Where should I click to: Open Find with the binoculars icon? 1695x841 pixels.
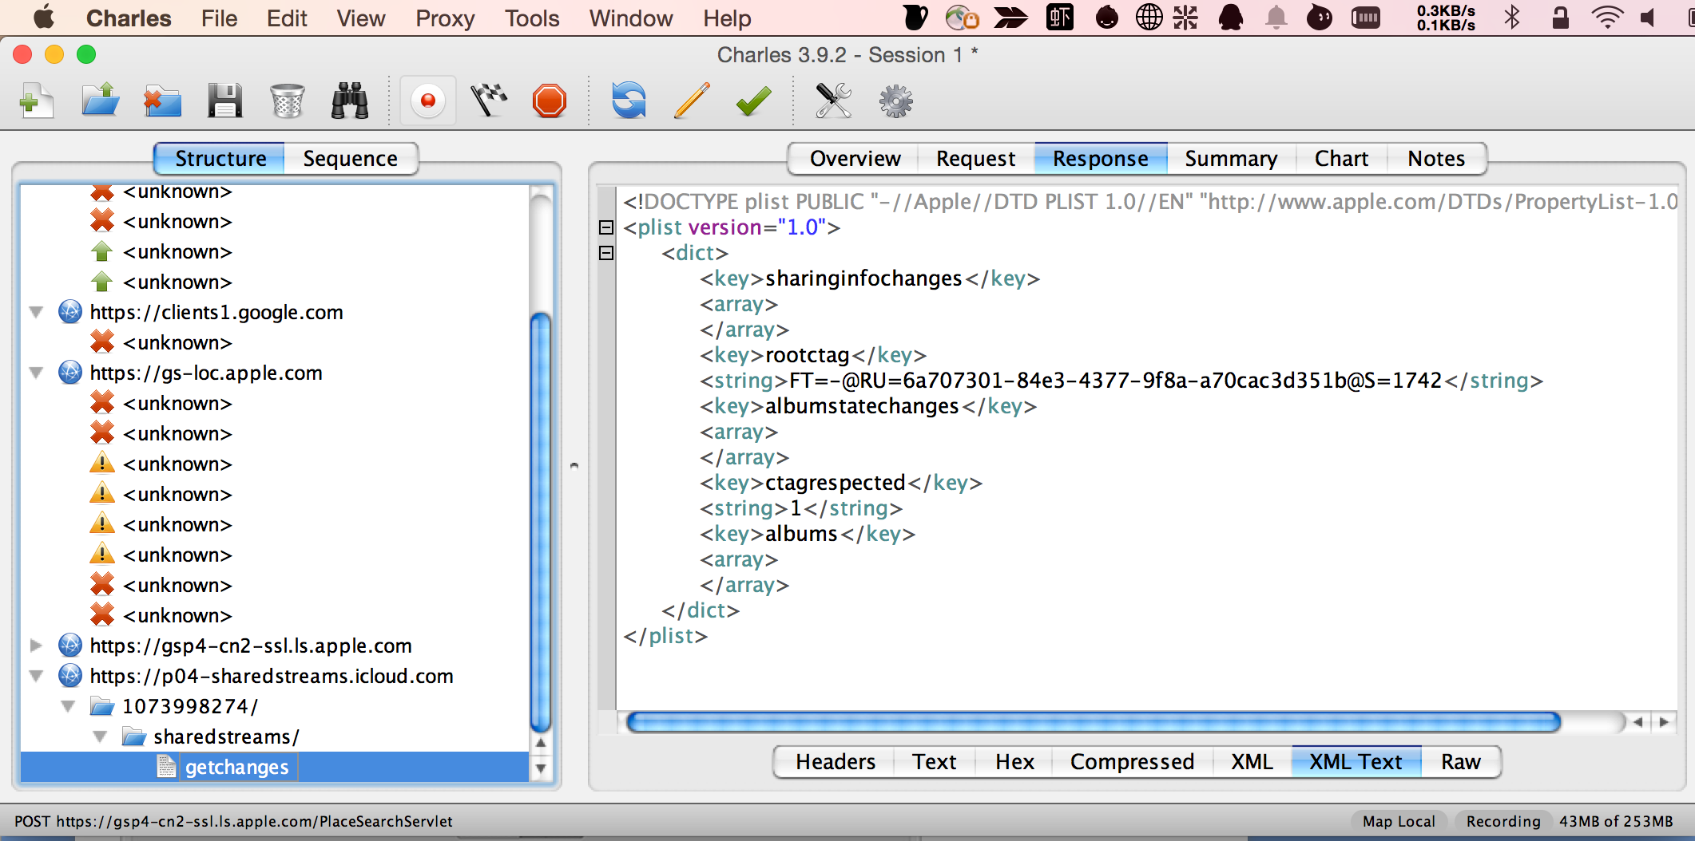pyautogui.click(x=350, y=101)
